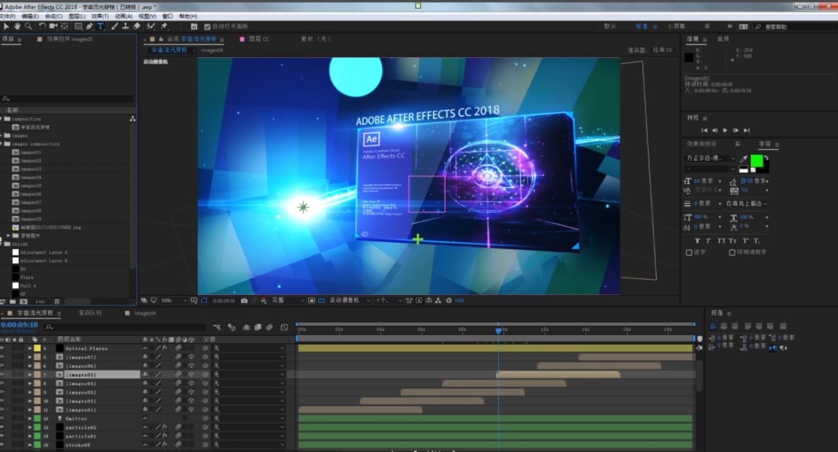Jump to first frame in preview
838x452 pixels.
pyautogui.click(x=704, y=130)
